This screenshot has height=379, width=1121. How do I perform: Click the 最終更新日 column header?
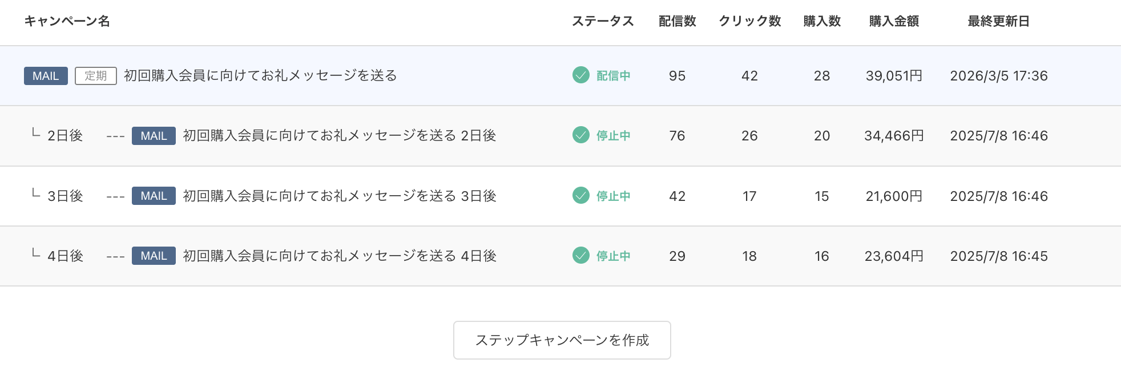coord(998,21)
